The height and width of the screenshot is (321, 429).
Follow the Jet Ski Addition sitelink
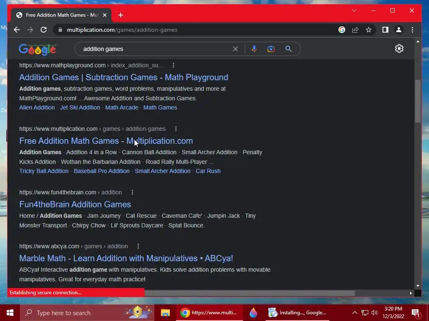click(80, 107)
